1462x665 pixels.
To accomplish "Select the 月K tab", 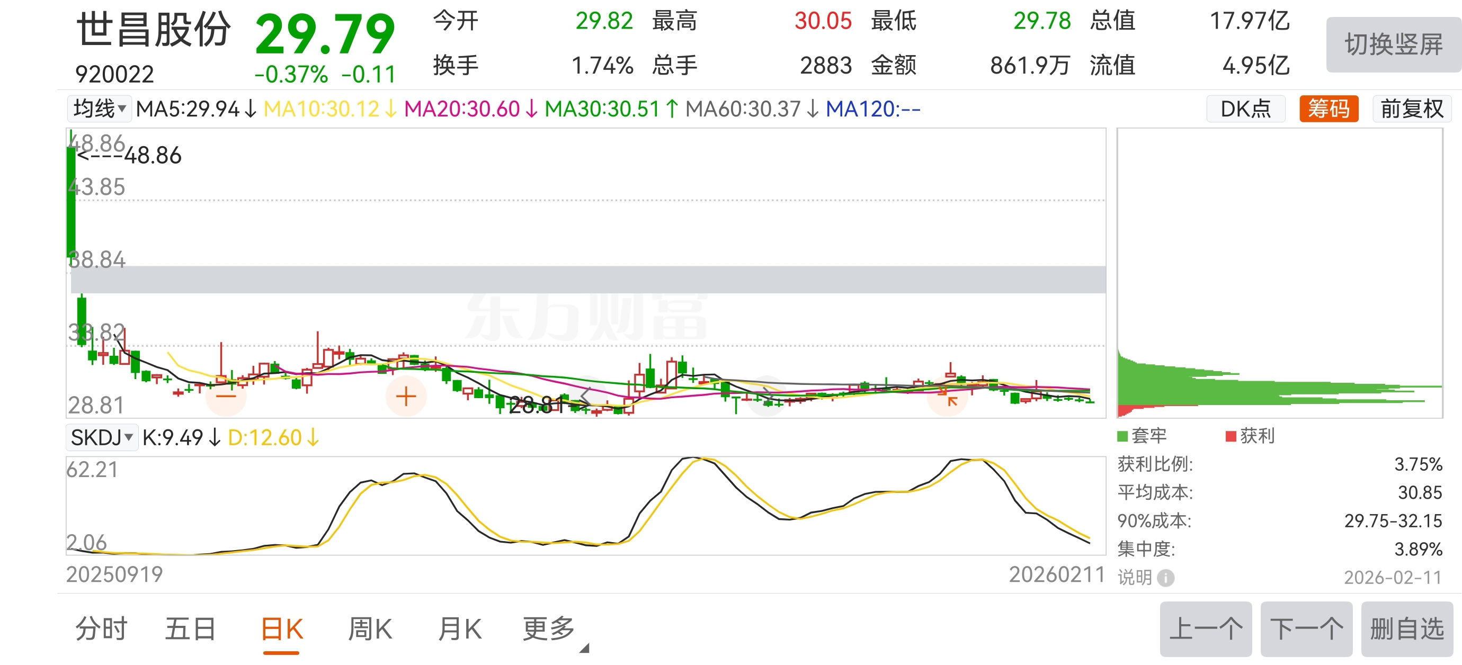I will (460, 628).
